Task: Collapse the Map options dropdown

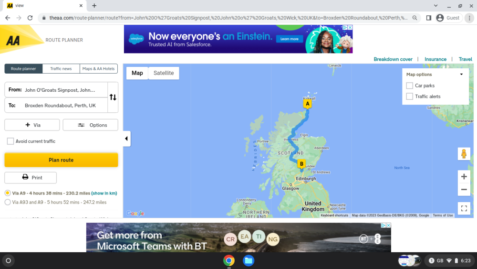Action: 461,75
